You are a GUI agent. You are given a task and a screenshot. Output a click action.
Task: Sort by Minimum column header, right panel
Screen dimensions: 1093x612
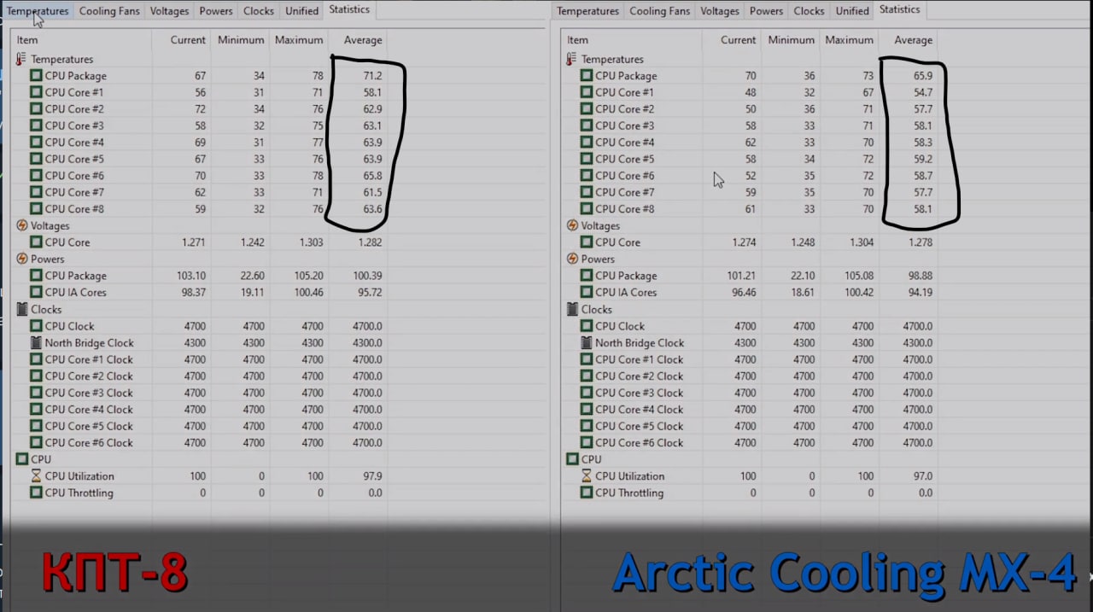(791, 40)
